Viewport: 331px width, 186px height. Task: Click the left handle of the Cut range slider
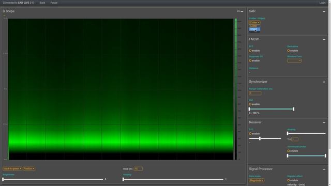249,109
